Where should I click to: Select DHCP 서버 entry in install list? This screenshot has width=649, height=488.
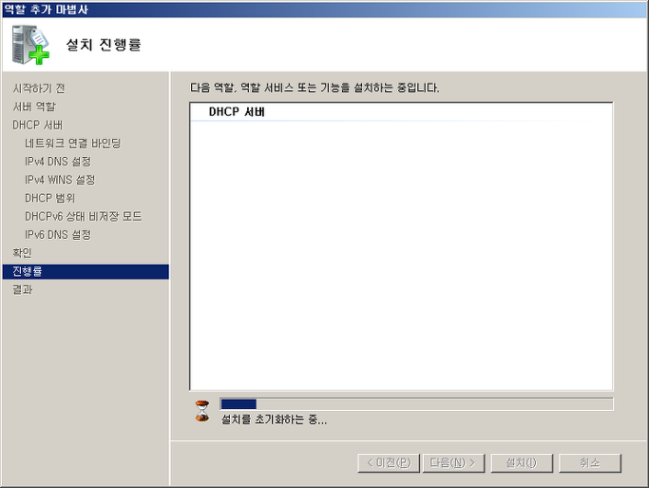point(237,112)
